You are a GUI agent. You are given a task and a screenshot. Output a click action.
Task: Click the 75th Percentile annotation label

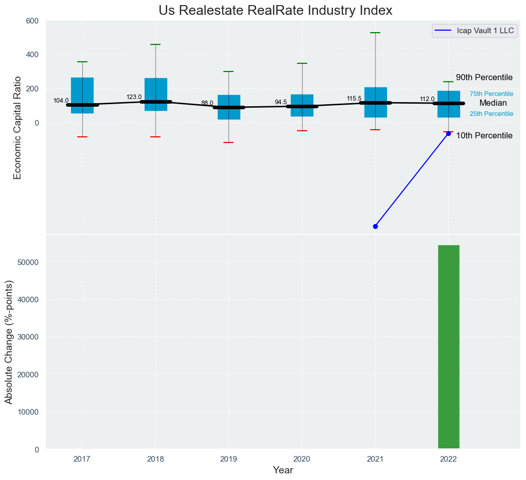coord(491,94)
